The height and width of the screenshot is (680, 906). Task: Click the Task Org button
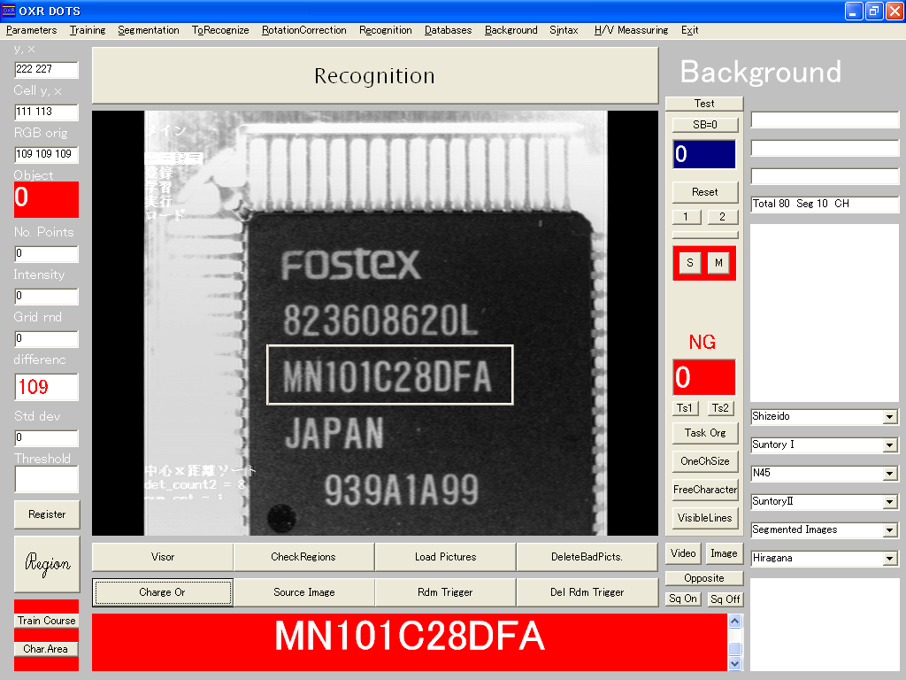[705, 433]
